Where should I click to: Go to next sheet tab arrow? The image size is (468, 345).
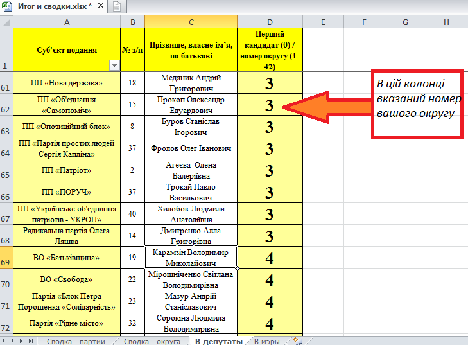[21, 341]
